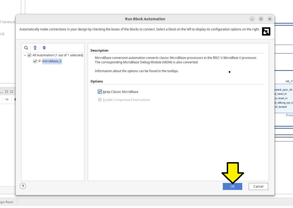Close the Run Block Automation dialog window

(270, 19)
